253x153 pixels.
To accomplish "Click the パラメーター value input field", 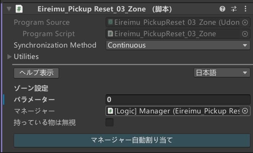I will 178,100.
